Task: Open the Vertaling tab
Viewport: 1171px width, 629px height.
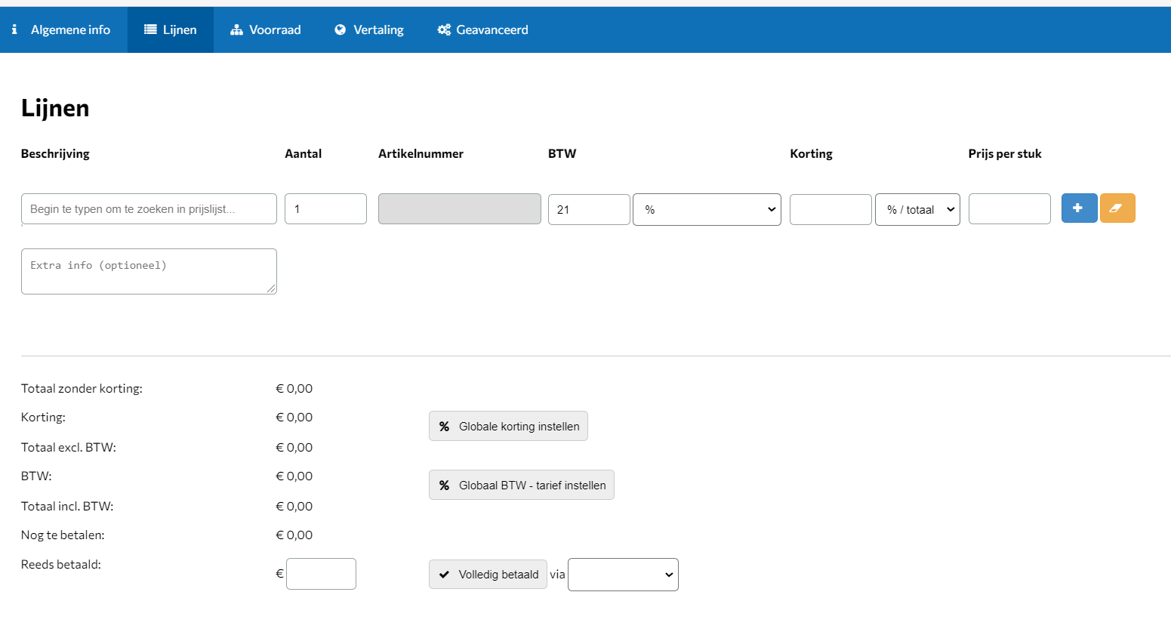Action: point(369,30)
